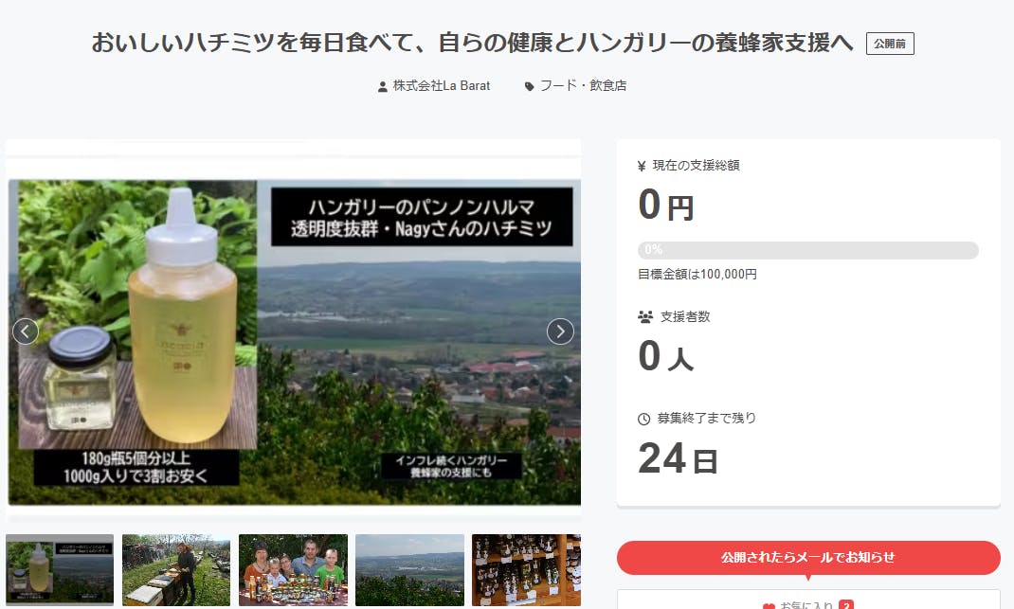The height and width of the screenshot is (609, 1014).
Task: Click the main honey bottle slide image
Action: [x=294, y=342]
